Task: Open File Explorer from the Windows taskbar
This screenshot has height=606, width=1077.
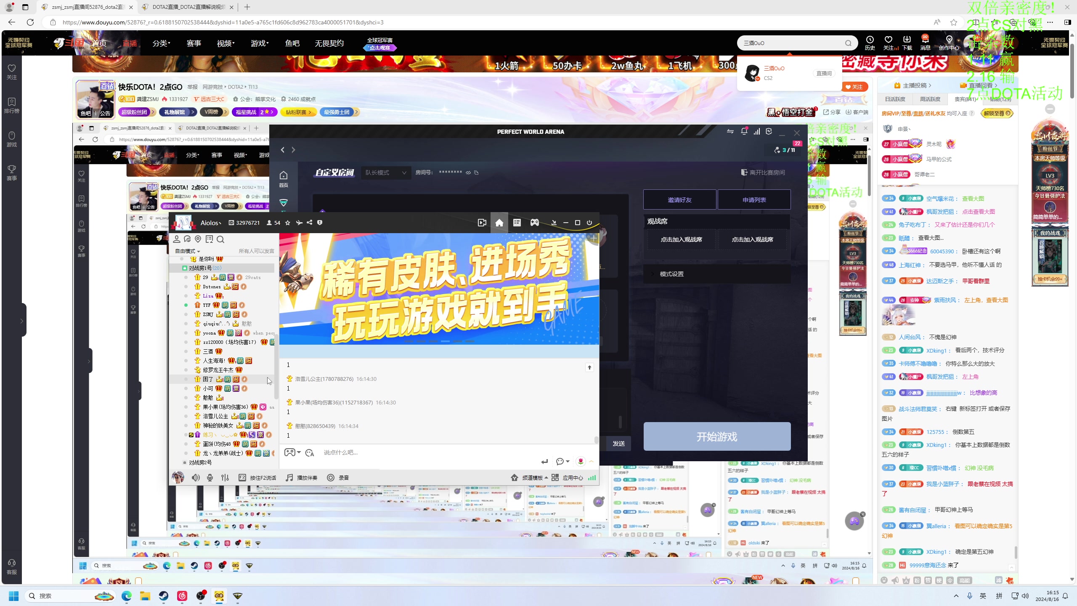Action: point(145,596)
